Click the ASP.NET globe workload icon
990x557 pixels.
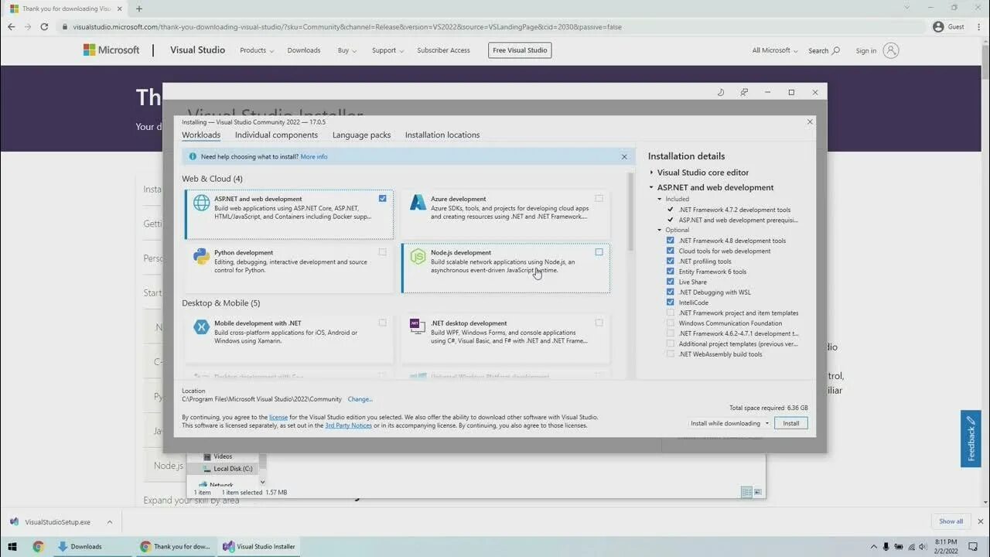[201, 203]
